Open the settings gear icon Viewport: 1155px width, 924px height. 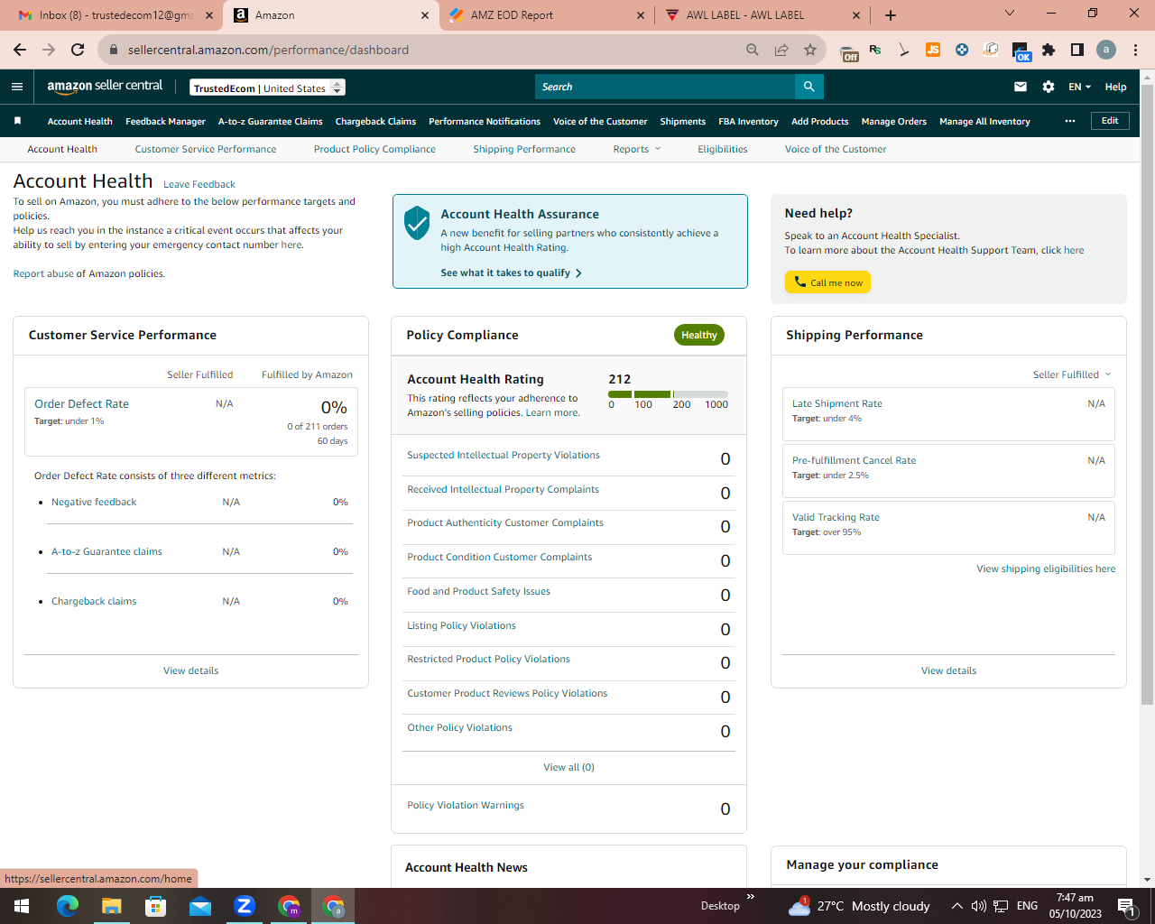point(1049,87)
